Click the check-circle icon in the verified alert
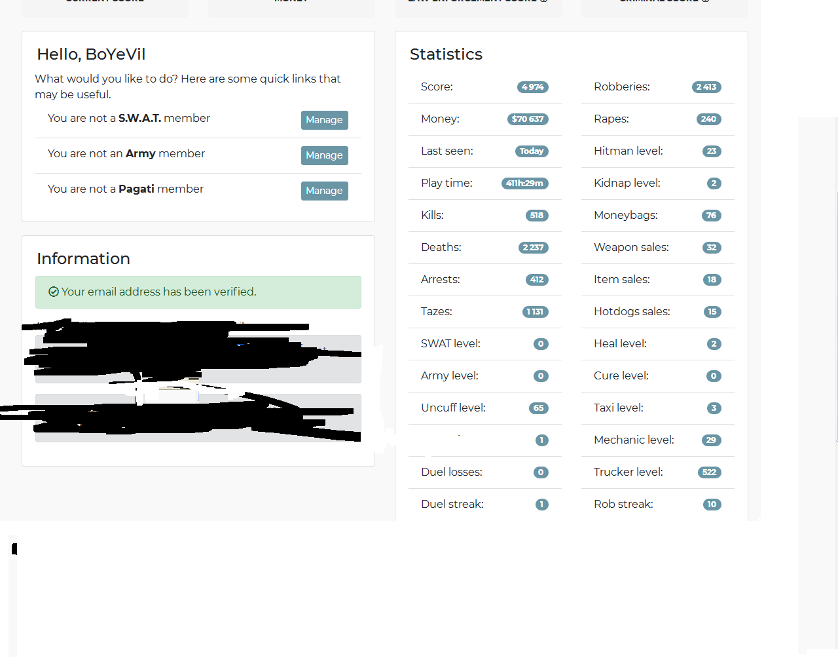The width and height of the screenshot is (838, 671). (54, 292)
